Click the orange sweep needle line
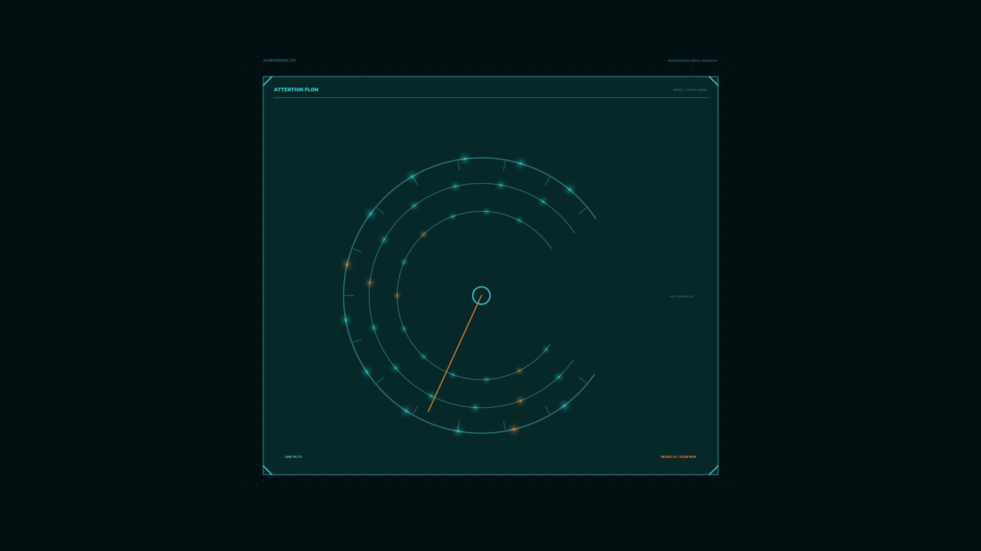 [x=455, y=353]
